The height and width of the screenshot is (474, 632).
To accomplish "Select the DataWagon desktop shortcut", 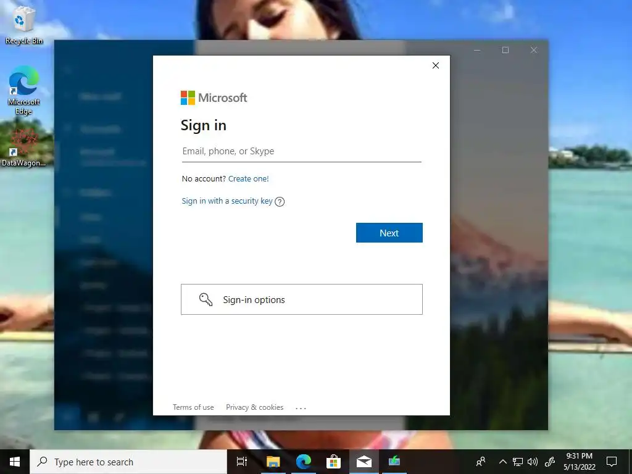I will [x=24, y=148].
